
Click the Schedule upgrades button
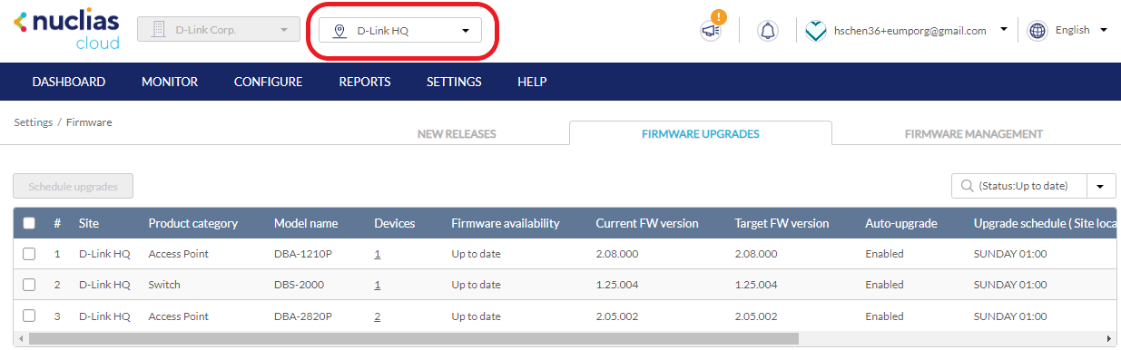click(x=73, y=186)
